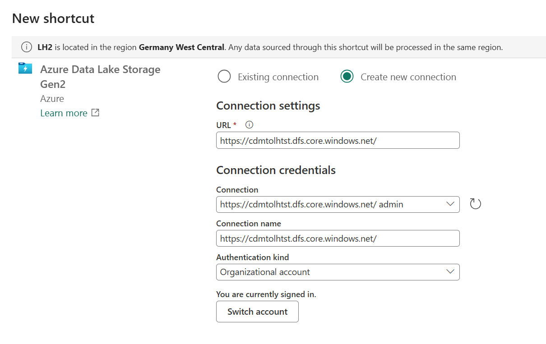Image resolution: width=546 pixels, height=344 pixels.
Task: Click the refresh icon beside Connection dropdown
Action: coord(475,204)
